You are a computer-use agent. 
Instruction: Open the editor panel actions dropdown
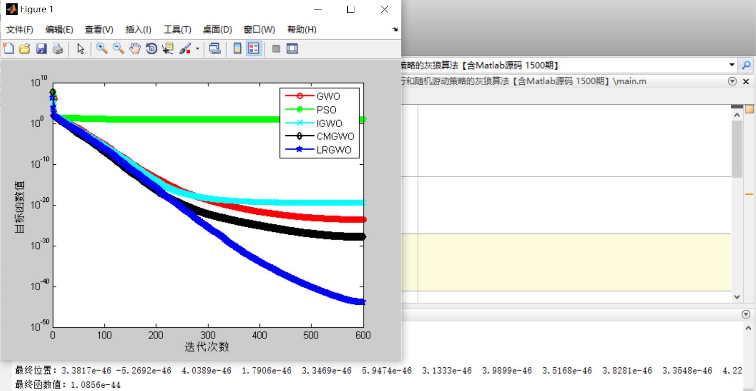(732, 81)
